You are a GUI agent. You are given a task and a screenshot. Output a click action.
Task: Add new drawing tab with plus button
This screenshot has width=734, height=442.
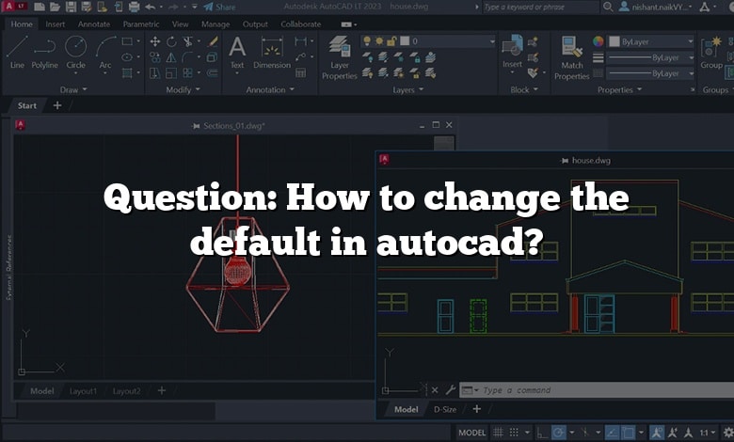[57, 105]
